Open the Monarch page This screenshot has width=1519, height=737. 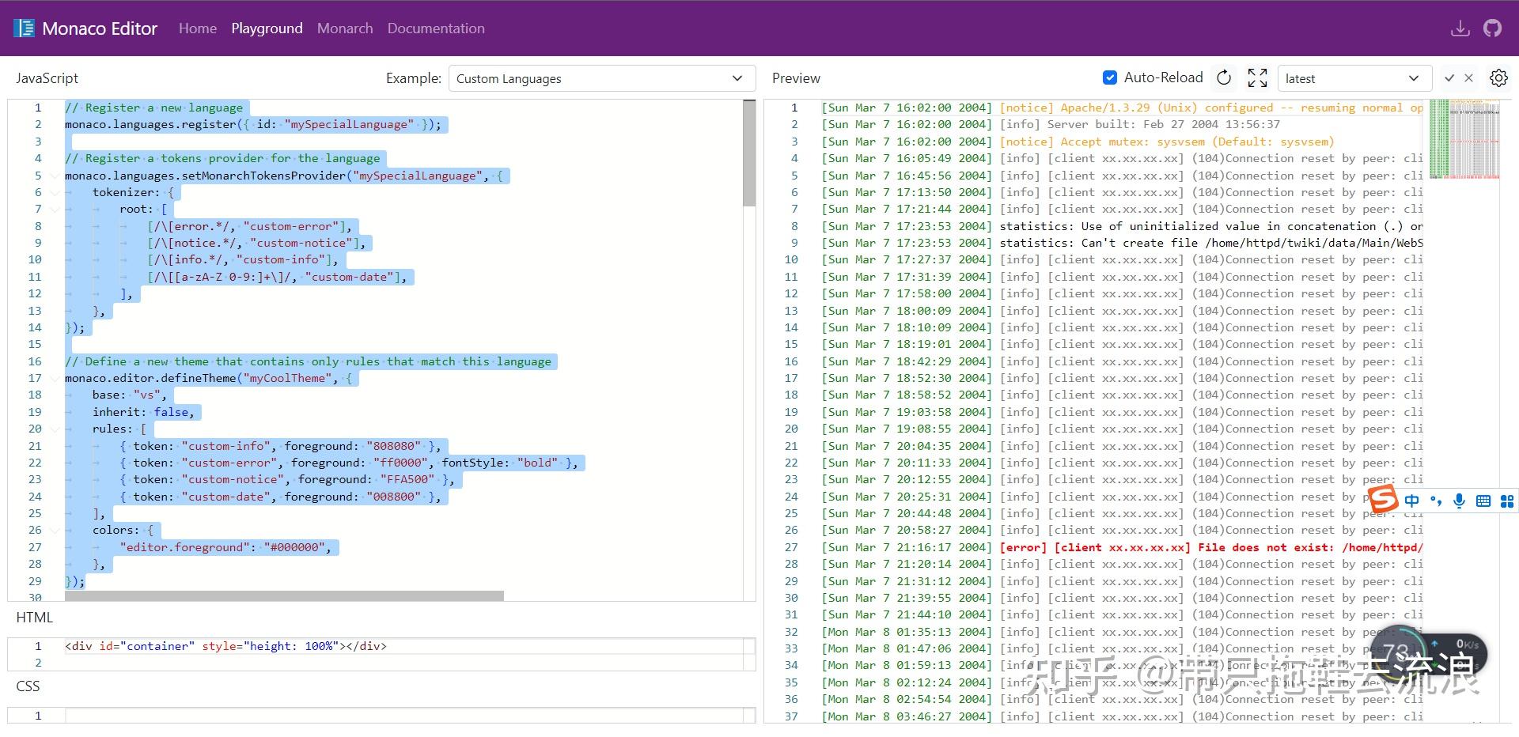345,28
